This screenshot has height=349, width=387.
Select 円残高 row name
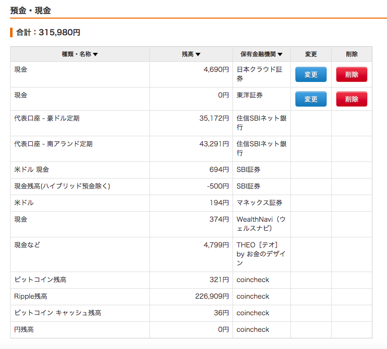pyautogui.click(x=24, y=330)
